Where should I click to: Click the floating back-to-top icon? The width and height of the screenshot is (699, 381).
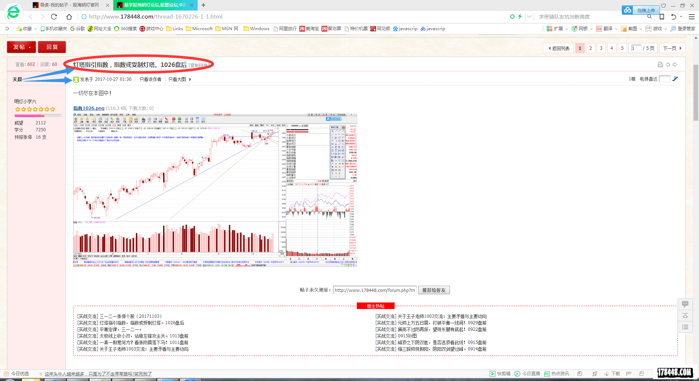click(x=685, y=316)
